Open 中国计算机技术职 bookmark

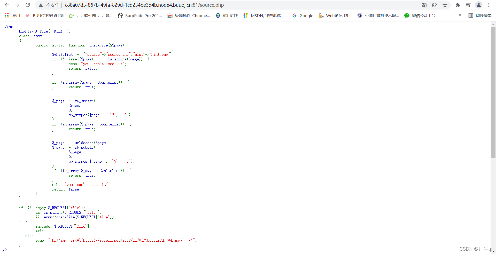pos(378,15)
